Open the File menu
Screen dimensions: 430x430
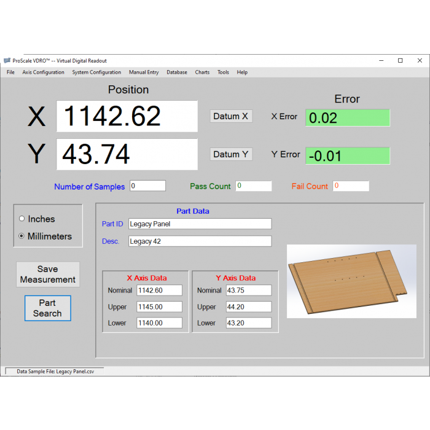10,72
